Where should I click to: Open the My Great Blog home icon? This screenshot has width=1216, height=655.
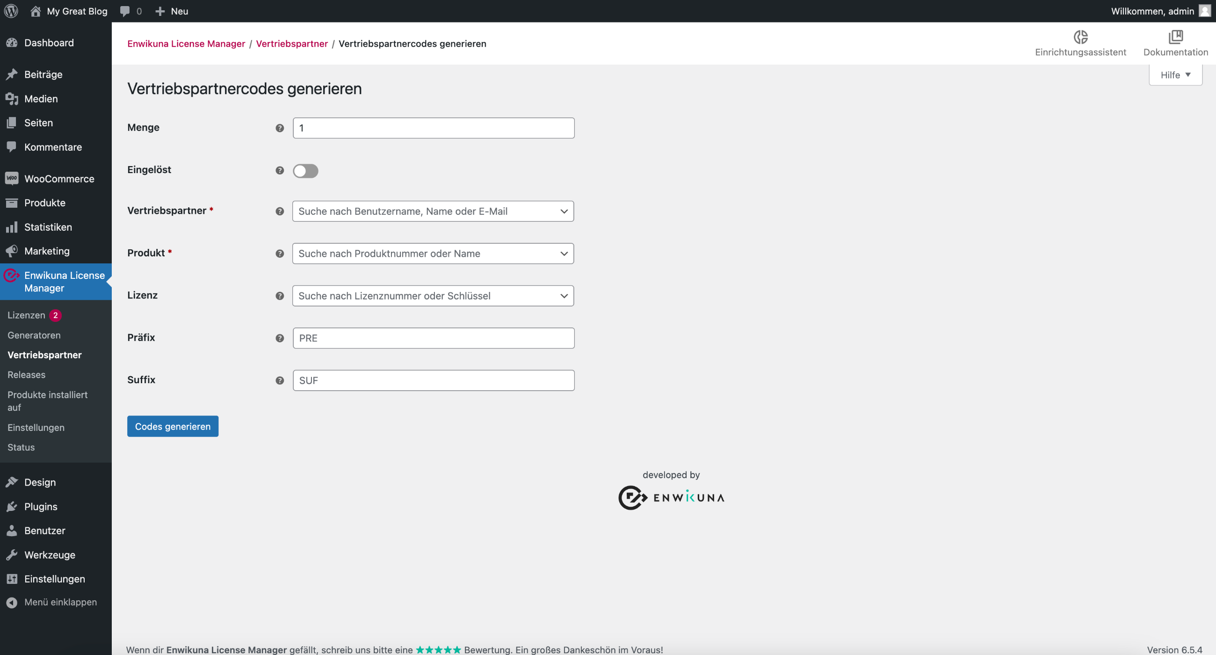pyautogui.click(x=36, y=11)
